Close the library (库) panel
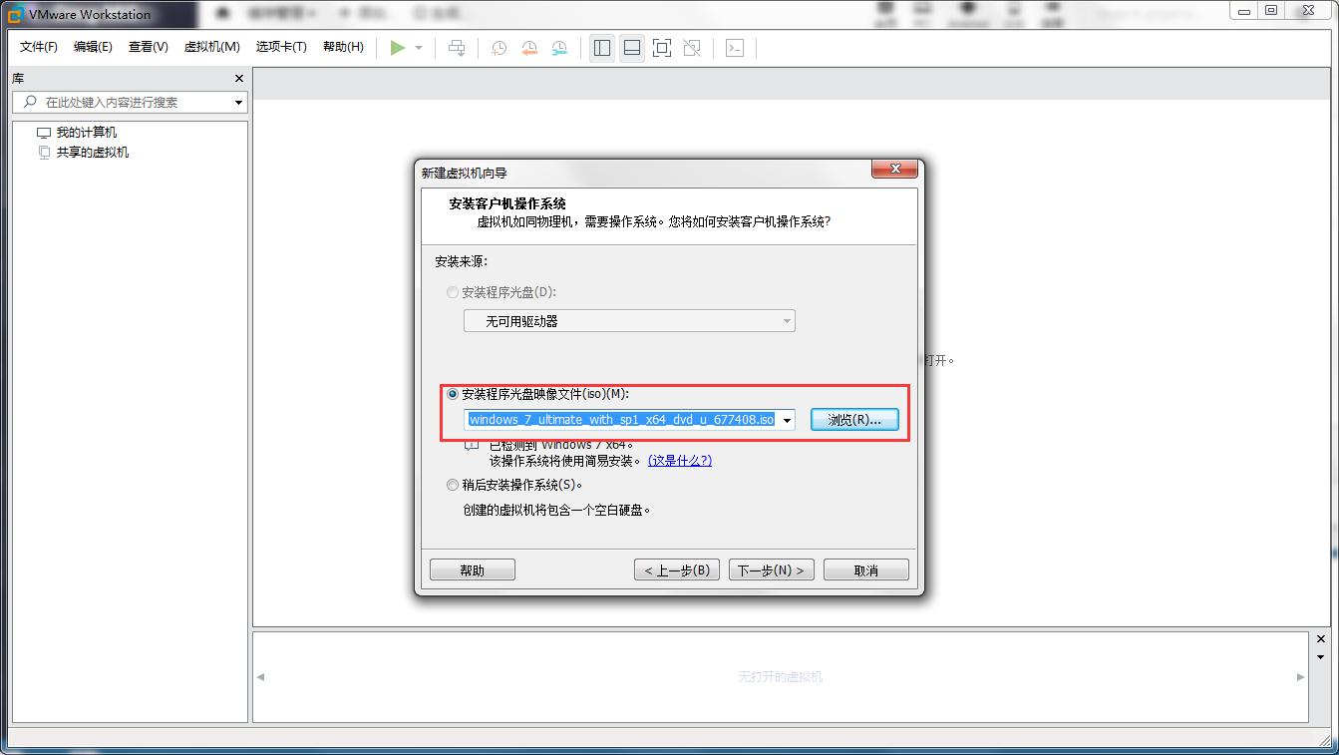The width and height of the screenshot is (1339, 755). click(239, 78)
